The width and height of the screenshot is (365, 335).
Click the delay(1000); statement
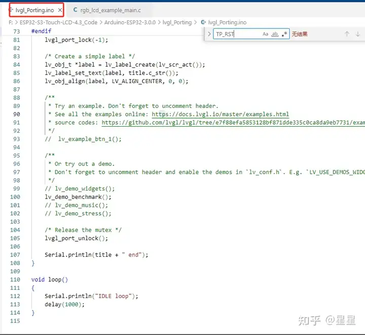coord(65,304)
